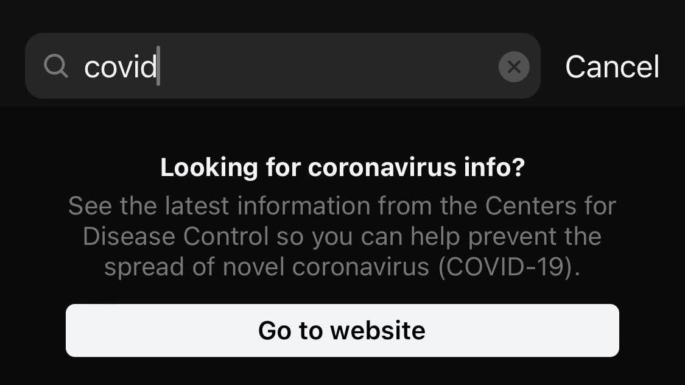The width and height of the screenshot is (685, 385).
Task: Tap the blinking text cursor in search
Action: pos(158,66)
